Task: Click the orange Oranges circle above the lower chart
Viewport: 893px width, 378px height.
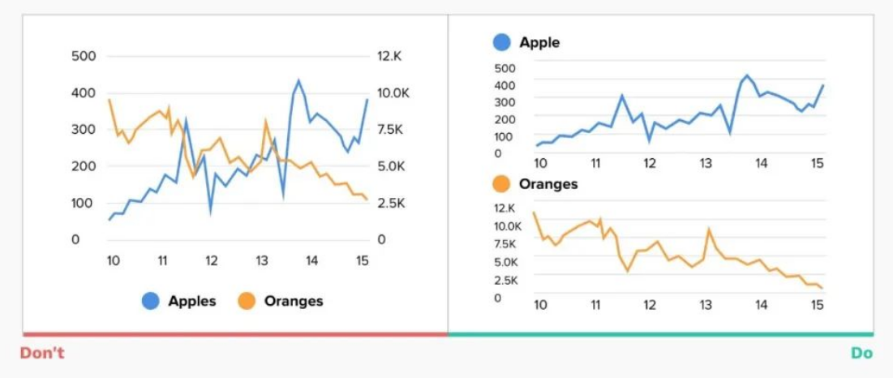Action: [501, 184]
